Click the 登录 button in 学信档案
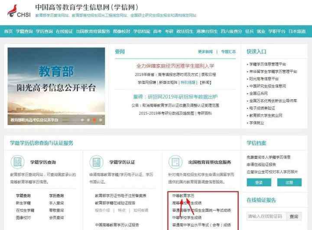The image size is (312, 230). (259, 182)
